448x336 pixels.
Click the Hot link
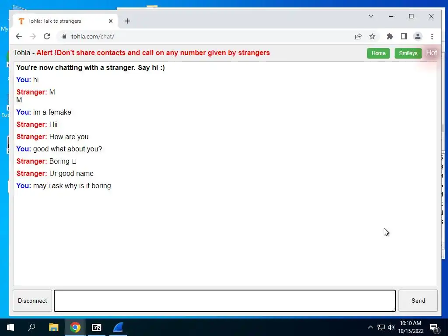(x=431, y=52)
